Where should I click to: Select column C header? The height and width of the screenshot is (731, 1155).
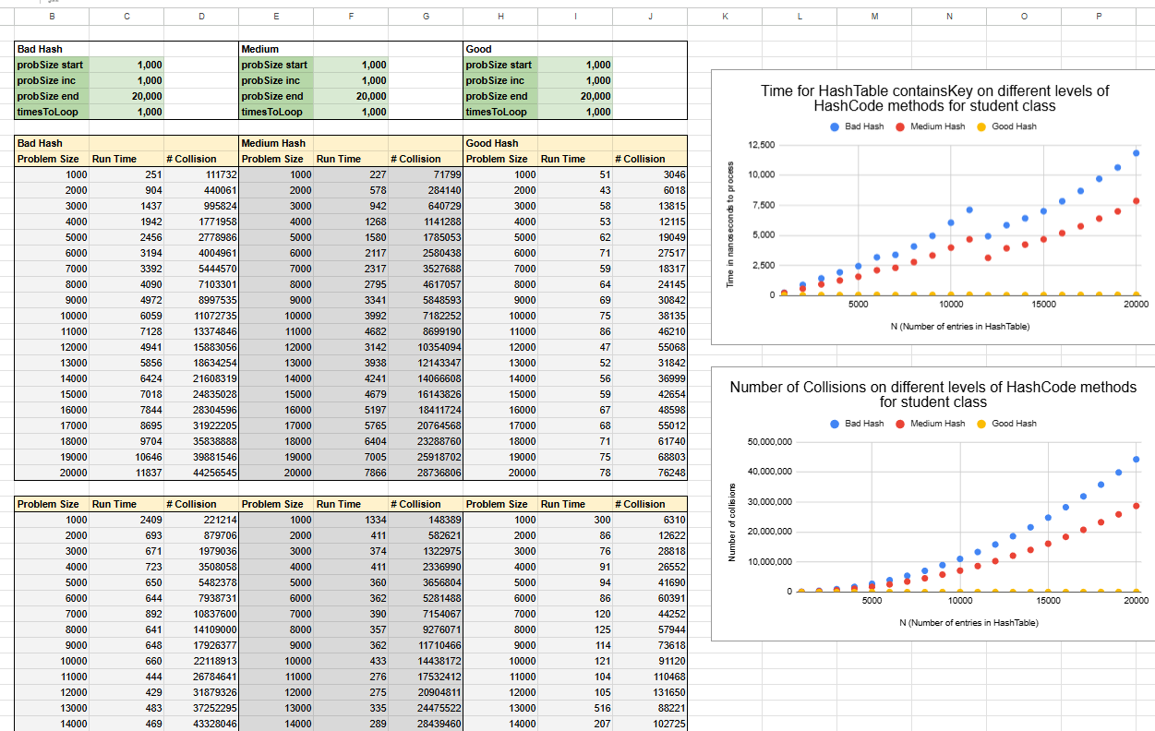click(x=126, y=17)
